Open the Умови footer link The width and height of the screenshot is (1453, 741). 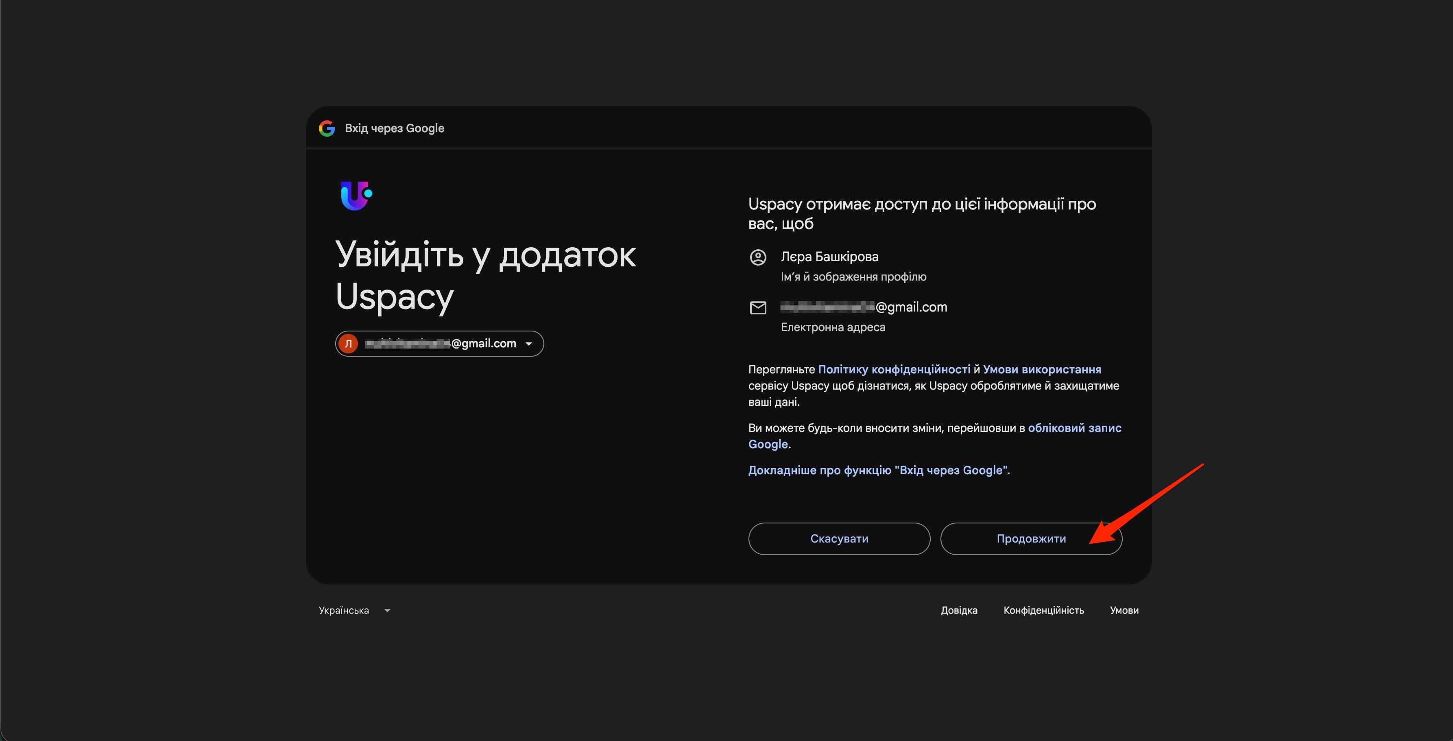[x=1124, y=610]
